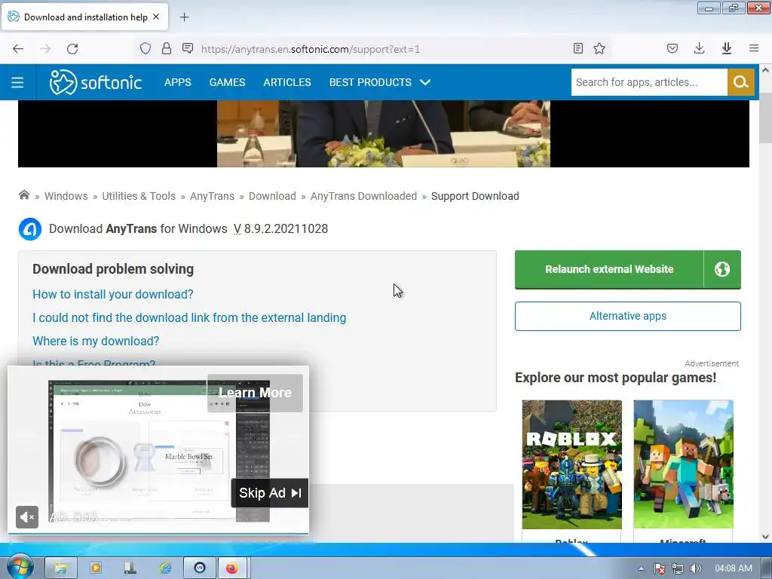Viewport: 772px width, 579px height.
Task: Unmute the video ad
Action: pos(27,517)
